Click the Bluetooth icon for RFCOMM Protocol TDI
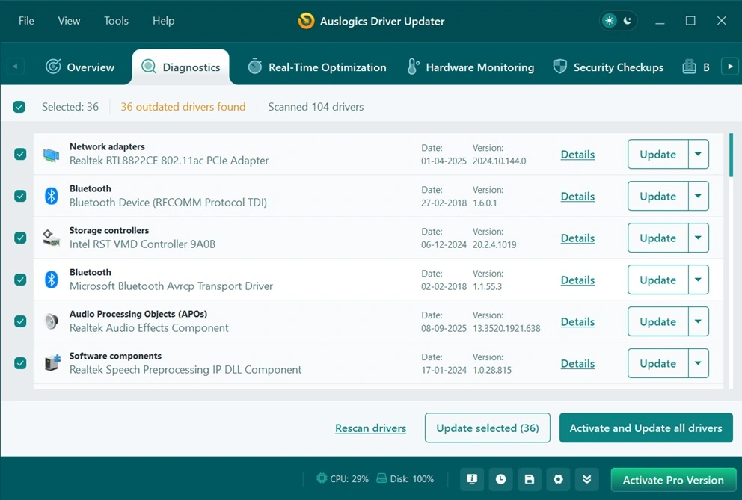This screenshot has width=742, height=500. pos(51,196)
